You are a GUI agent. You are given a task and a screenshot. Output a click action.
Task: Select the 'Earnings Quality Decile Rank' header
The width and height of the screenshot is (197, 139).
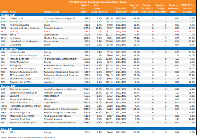point(160,8)
